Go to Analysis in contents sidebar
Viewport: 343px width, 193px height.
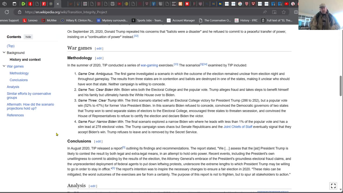[x=13, y=87]
